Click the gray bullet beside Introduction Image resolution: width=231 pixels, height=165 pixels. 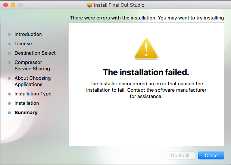point(9,34)
